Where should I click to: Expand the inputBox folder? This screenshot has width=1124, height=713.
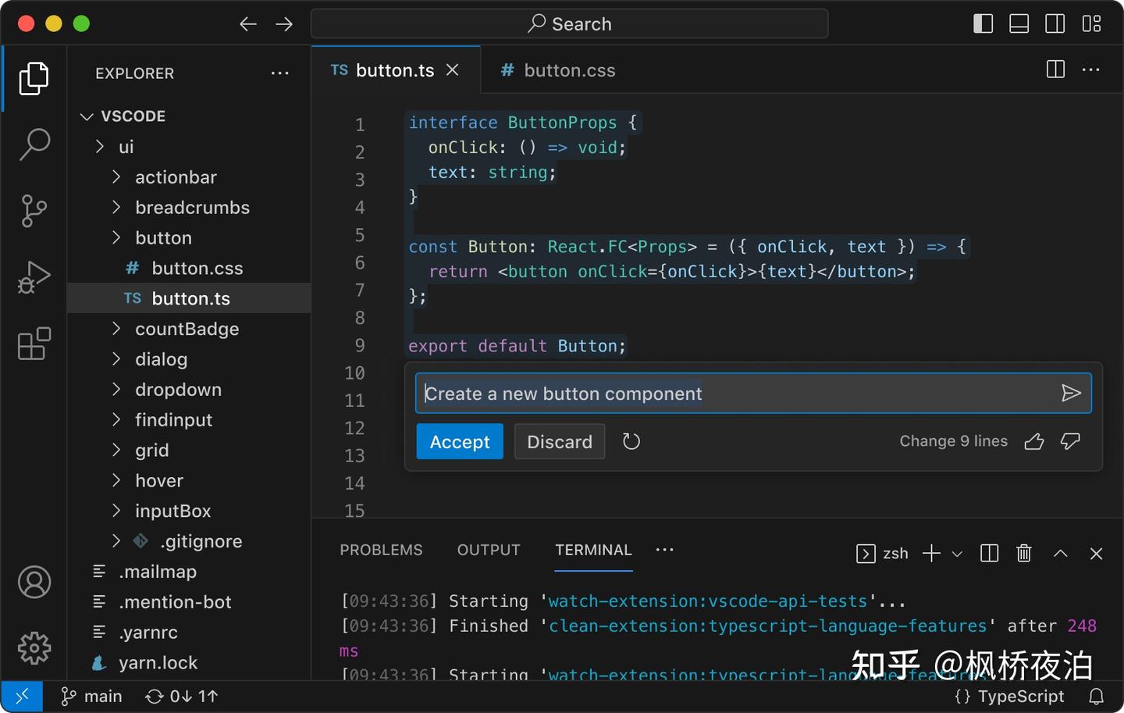point(189,512)
